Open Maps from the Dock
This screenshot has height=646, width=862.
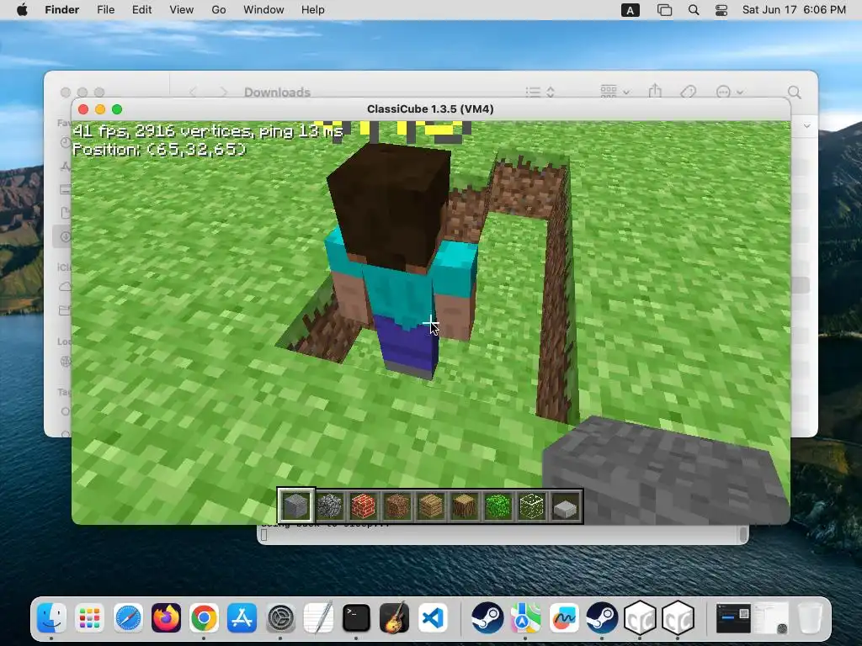pos(525,618)
